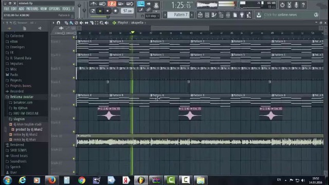
Task: Select the playlist playback speaker tool
Action: (107, 23)
